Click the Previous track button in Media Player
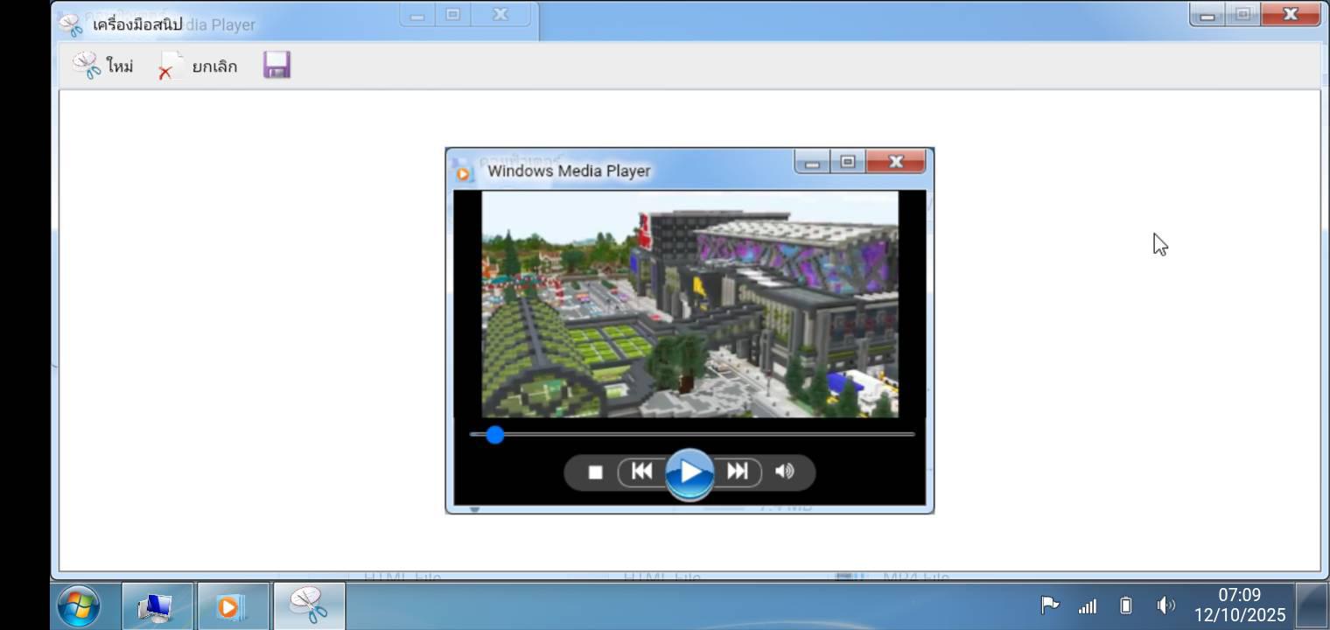 pyautogui.click(x=641, y=472)
